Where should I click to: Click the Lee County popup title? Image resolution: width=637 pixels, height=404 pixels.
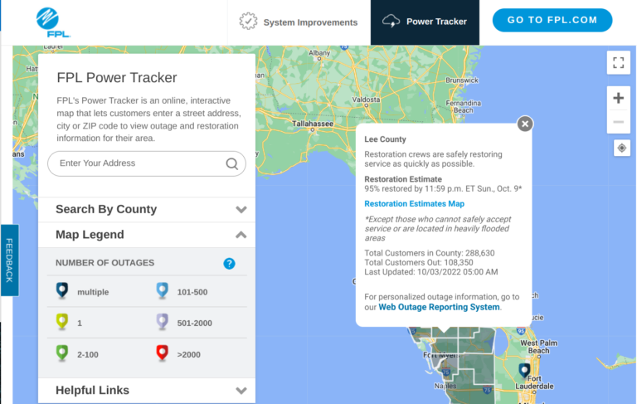point(385,139)
